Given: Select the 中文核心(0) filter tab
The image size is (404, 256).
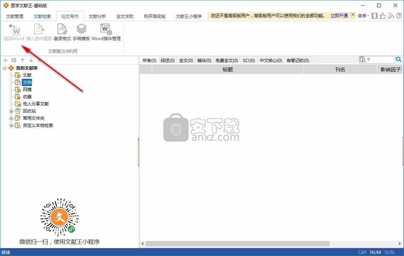Looking at the screenshot, I should click(x=271, y=60).
